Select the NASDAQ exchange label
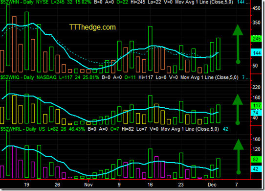This screenshot has height=191, width=265. click(46, 77)
